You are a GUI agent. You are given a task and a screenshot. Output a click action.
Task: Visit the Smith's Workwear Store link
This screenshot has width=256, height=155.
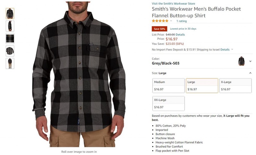tap(173, 4)
